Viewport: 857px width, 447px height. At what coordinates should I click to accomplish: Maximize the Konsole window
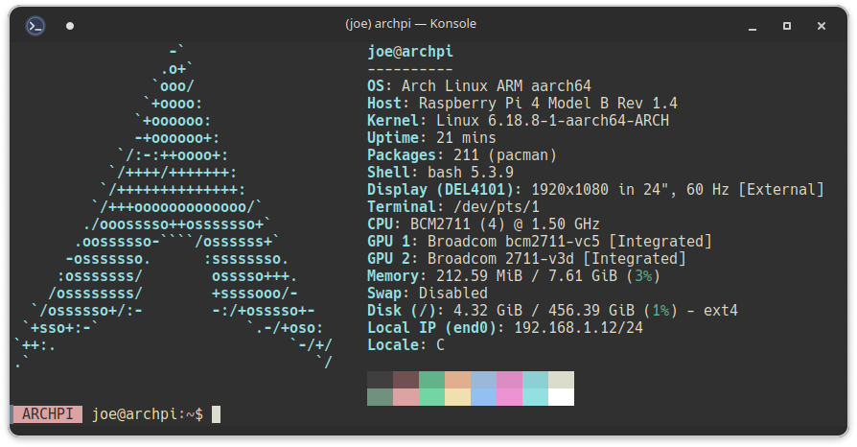(x=786, y=26)
